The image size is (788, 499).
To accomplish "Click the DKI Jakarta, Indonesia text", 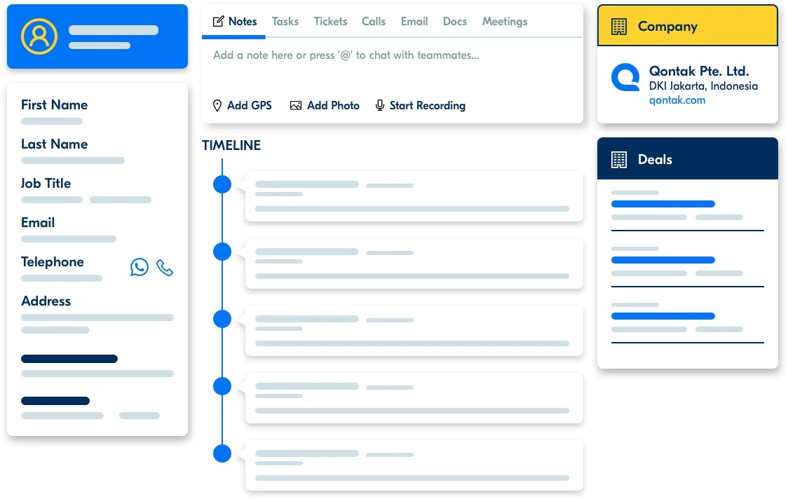I will pos(703,86).
